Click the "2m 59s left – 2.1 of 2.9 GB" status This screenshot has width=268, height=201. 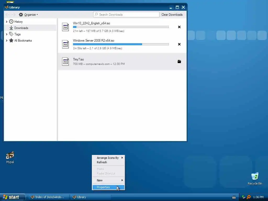pos(98,48)
